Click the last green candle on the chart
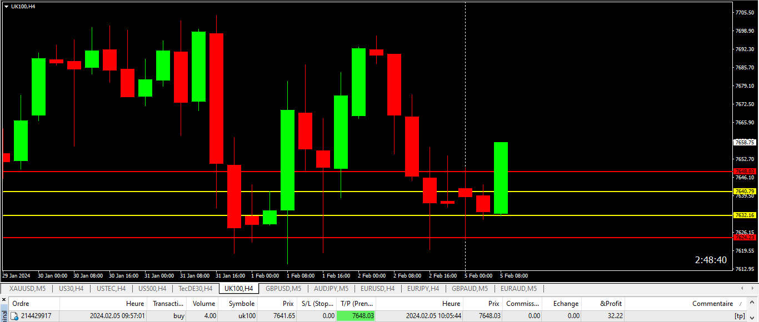 pyautogui.click(x=501, y=178)
